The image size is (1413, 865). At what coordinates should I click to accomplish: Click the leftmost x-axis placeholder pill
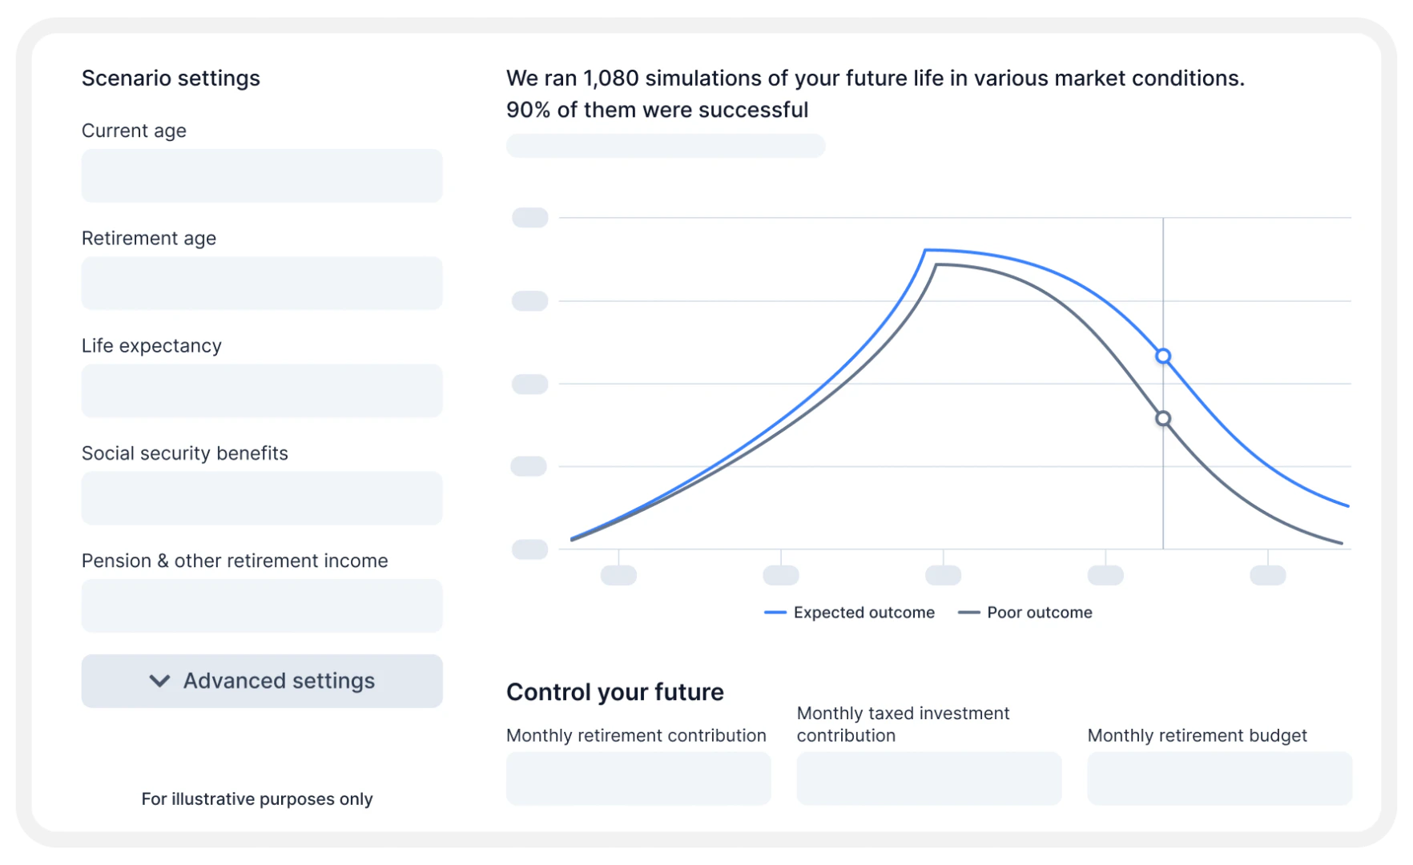pyautogui.click(x=618, y=574)
